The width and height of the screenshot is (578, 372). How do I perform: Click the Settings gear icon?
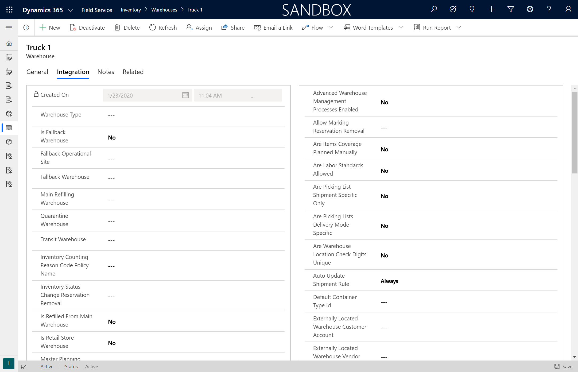[530, 10]
